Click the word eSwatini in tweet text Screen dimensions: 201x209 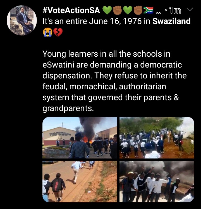click(x=58, y=65)
